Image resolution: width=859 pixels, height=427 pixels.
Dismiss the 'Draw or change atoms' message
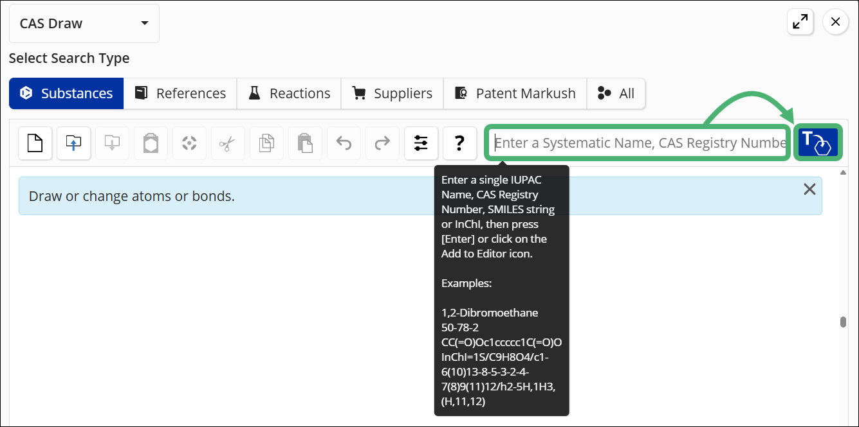[809, 189]
